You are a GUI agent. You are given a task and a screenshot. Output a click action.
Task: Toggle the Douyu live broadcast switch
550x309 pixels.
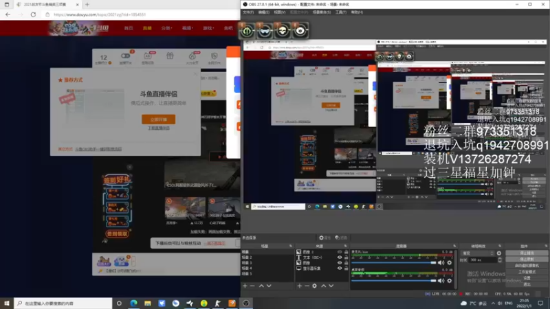click(x=125, y=56)
